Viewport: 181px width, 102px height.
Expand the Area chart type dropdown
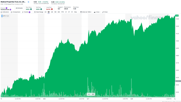tap(97, 12)
